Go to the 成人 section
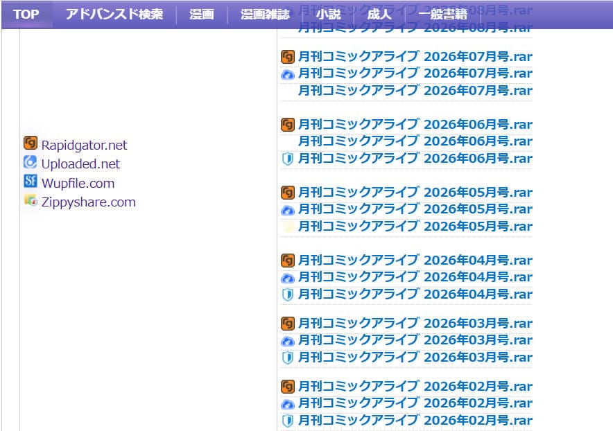The image size is (613, 431). coord(379,15)
